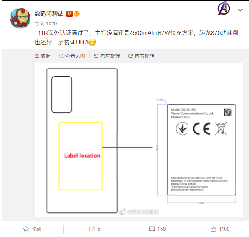This screenshot has height=237, width=249.
Task: Click the gold membership crown badge
Action: tap(77, 14)
